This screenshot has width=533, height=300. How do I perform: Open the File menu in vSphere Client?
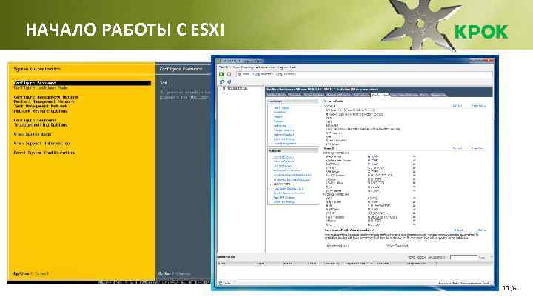(221, 67)
